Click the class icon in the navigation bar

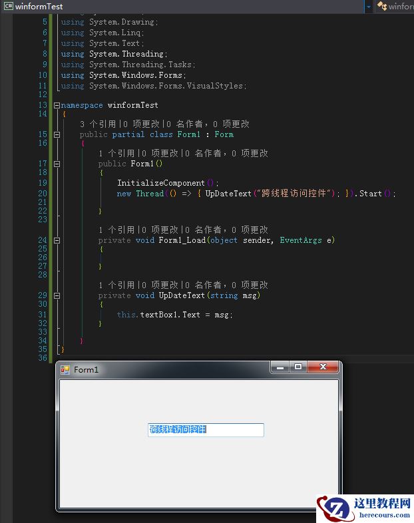[x=381, y=6]
